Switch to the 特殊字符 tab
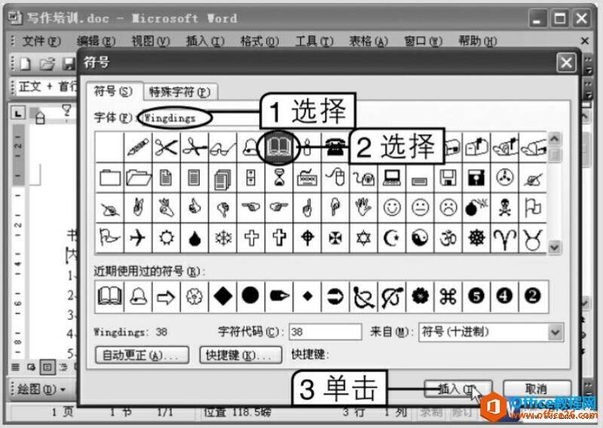Viewport: 603px width, 428px height. point(180,91)
